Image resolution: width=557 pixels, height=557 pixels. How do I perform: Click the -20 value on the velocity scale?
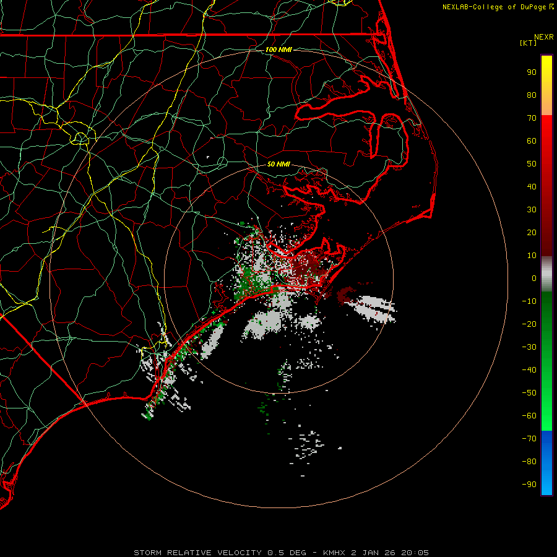coord(529,324)
